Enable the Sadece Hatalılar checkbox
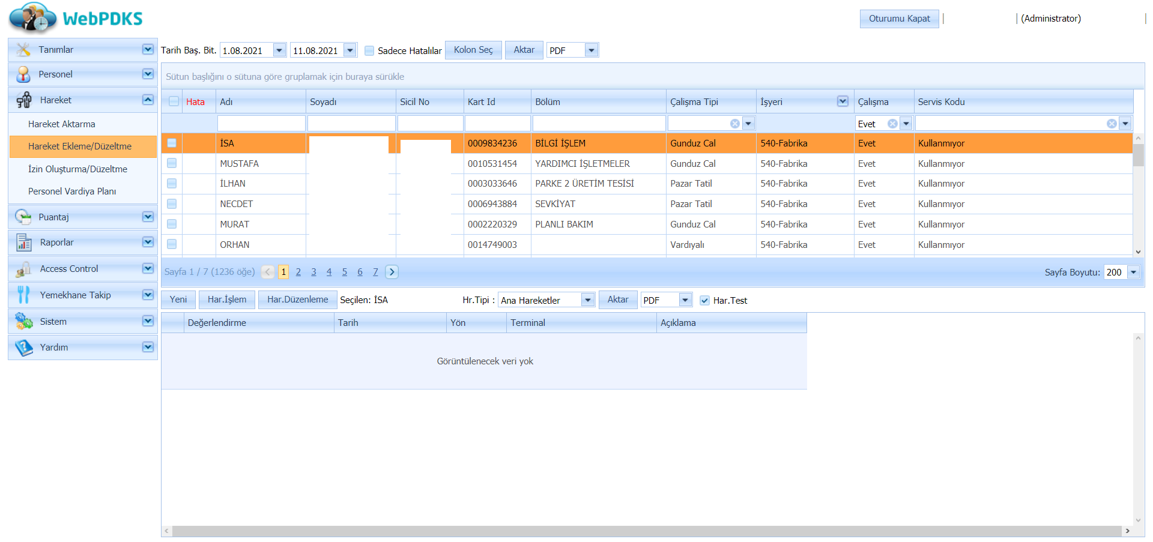This screenshot has height=542, width=1153. tap(369, 51)
